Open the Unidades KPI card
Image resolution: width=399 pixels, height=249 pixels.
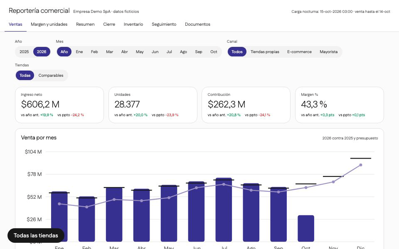pos(153,105)
